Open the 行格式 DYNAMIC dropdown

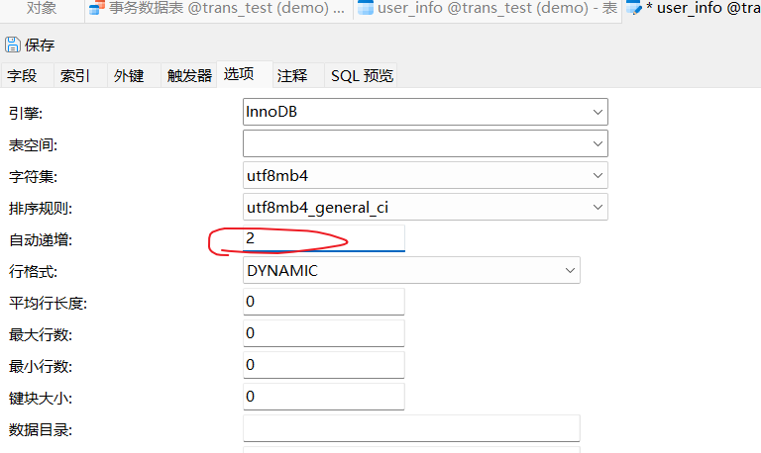click(x=570, y=270)
